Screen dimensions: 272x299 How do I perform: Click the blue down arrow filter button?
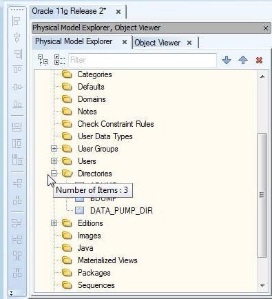pyautogui.click(x=227, y=60)
